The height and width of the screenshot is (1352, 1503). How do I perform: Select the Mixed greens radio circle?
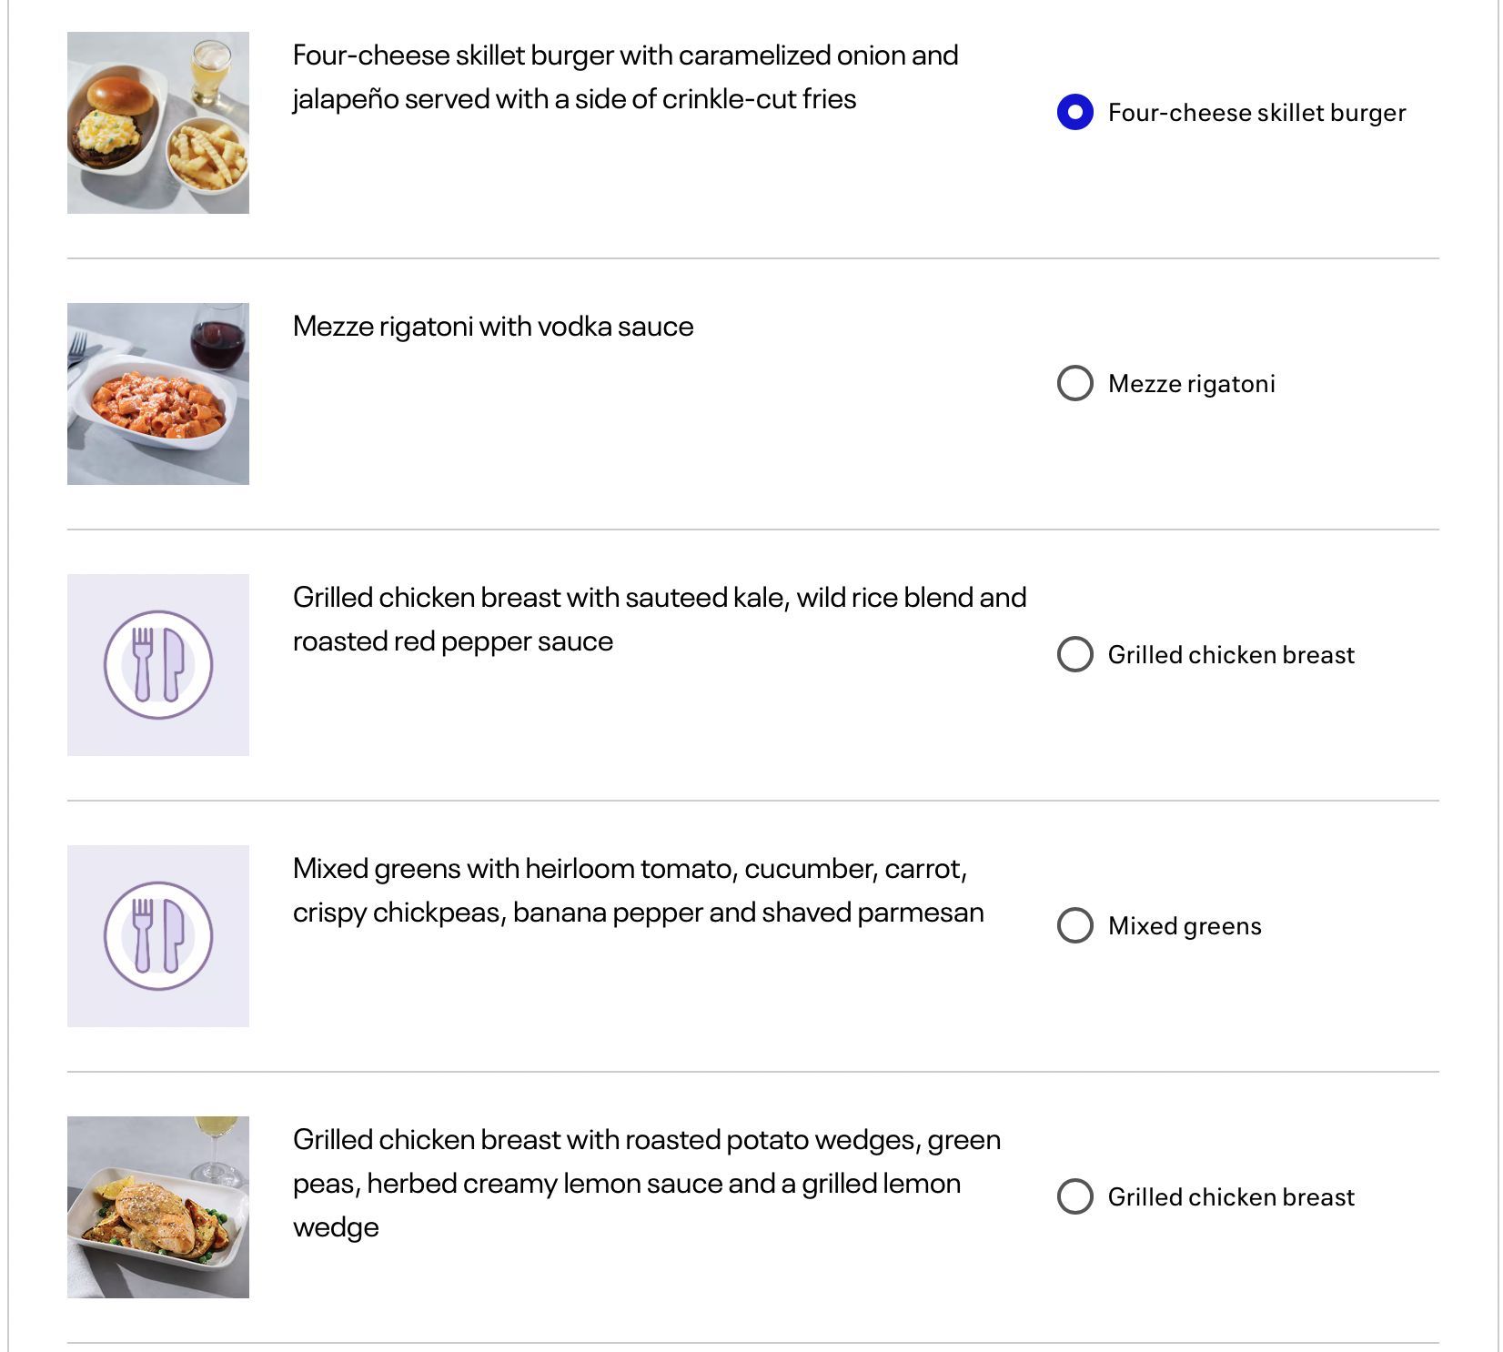1074,926
